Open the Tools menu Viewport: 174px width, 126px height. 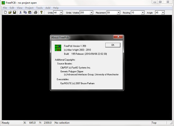(39, 8)
